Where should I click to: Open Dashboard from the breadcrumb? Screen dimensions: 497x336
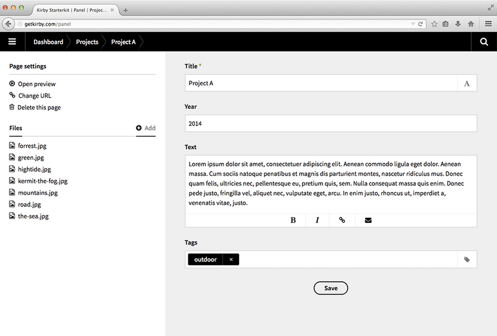(x=48, y=41)
